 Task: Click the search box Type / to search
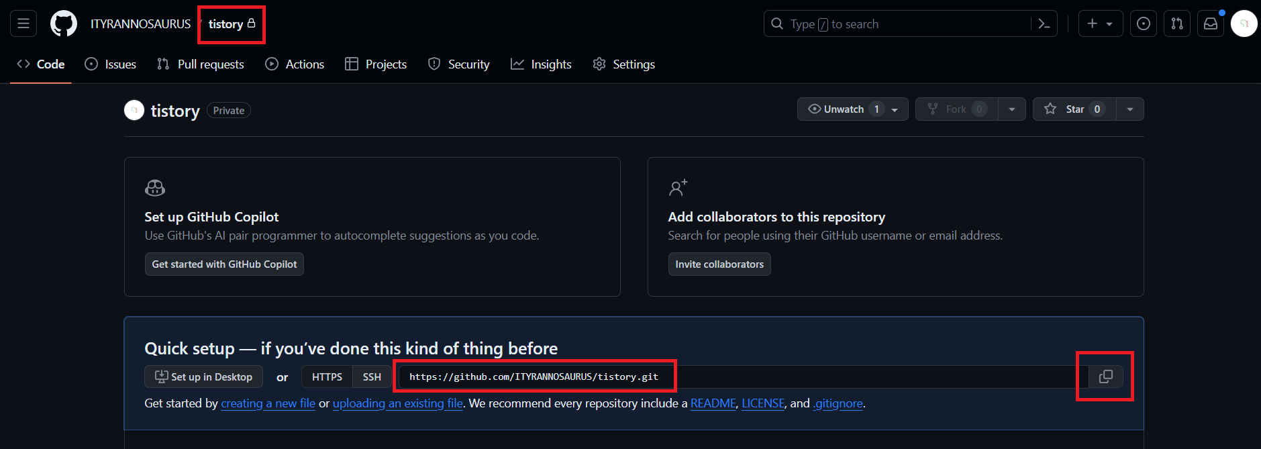pyautogui.click(x=897, y=23)
